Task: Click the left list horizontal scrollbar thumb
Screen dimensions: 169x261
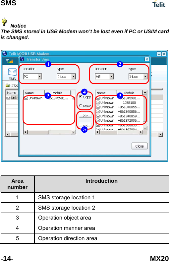Action: 38,132
